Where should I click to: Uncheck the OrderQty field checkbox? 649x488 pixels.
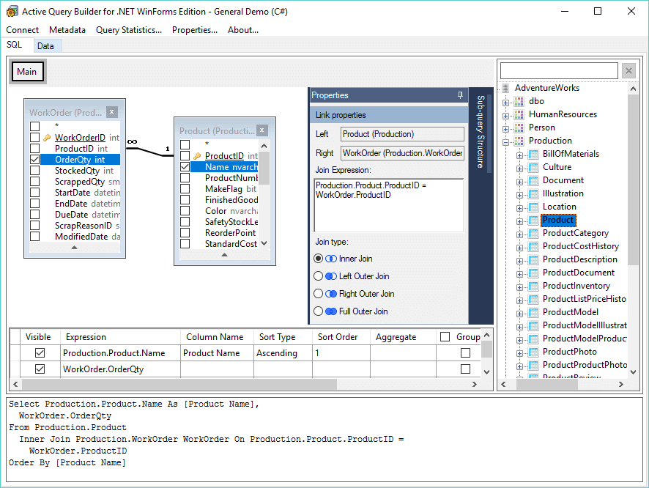coord(34,159)
